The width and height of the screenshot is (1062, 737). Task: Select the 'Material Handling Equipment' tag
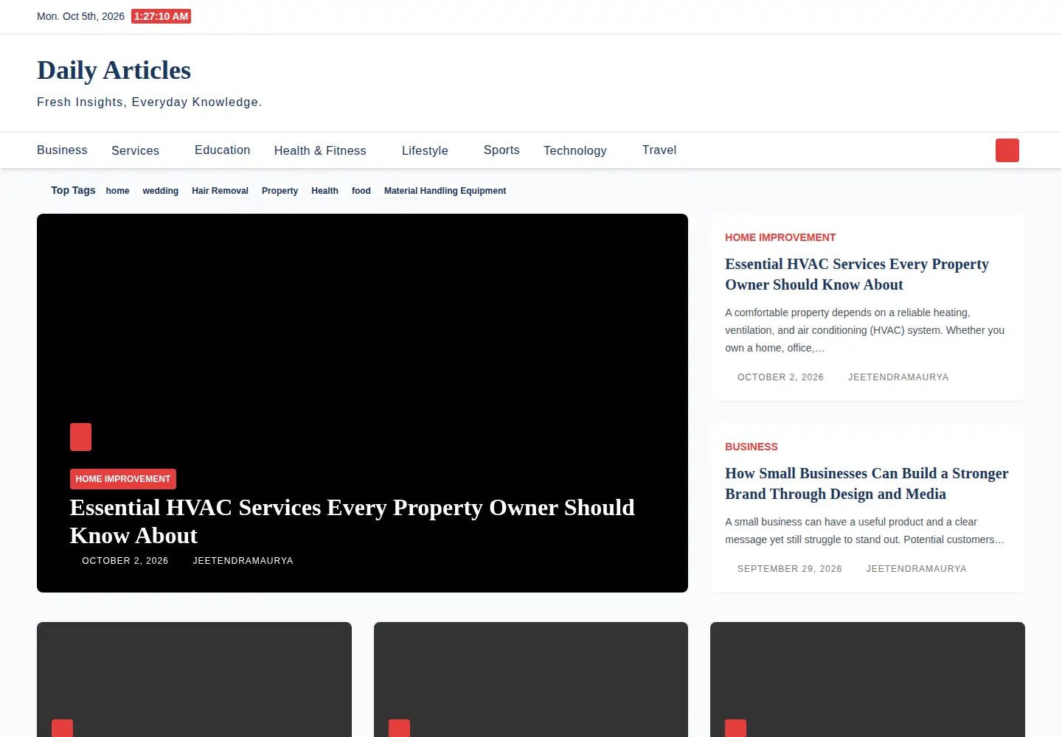pos(445,191)
